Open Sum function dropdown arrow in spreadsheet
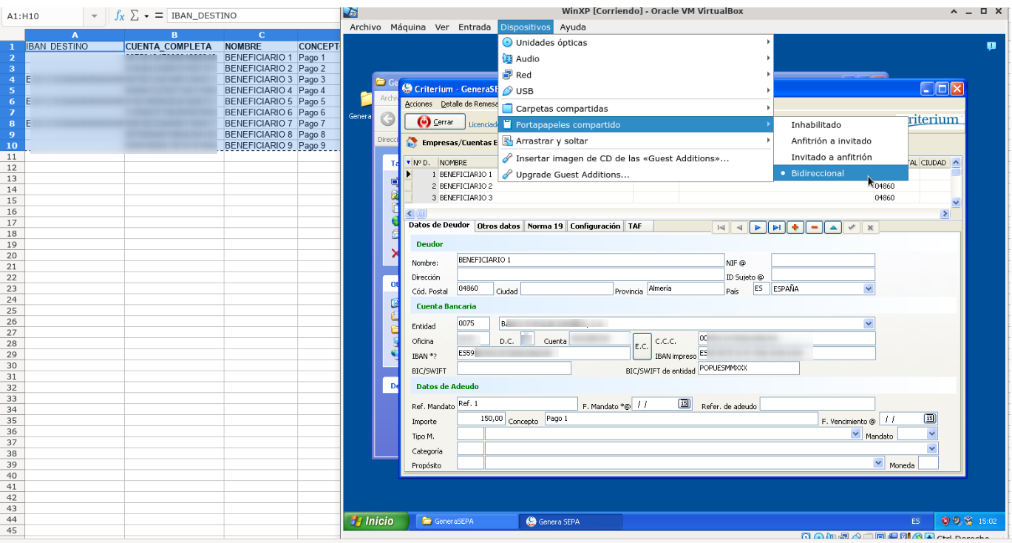 pyautogui.click(x=146, y=16)
